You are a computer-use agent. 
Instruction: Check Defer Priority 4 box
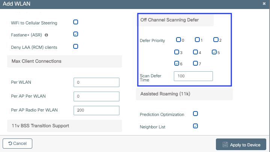coord(195,52)
